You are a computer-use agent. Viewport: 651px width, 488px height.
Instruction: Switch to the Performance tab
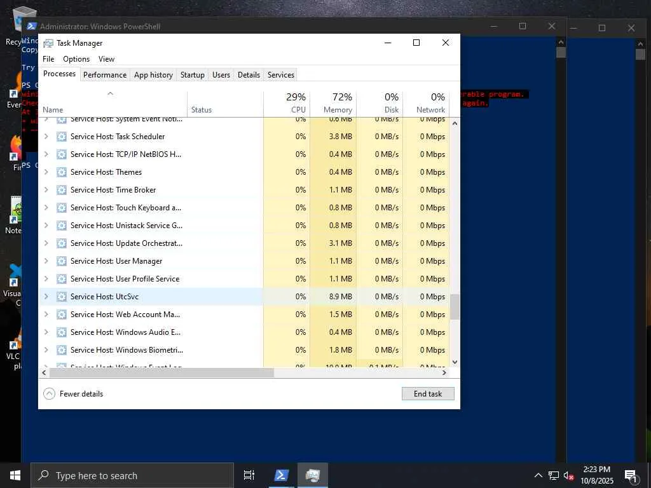(x=105, y=75)
